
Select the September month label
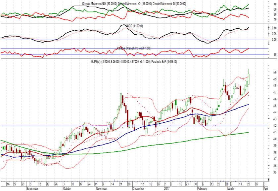[32, 189]
